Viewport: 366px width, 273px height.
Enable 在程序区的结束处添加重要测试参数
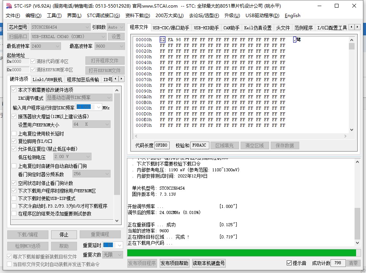coord(14,214)
